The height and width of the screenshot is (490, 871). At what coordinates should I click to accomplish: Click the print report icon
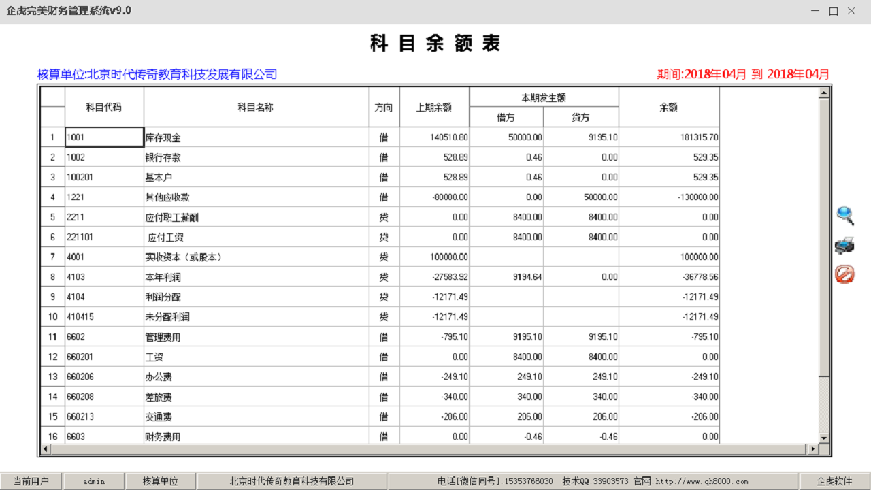pos(844,245)
